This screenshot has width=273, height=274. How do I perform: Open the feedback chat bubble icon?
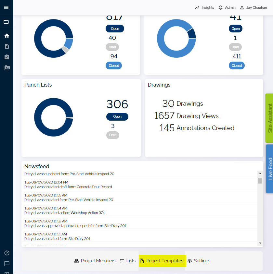pyautogui.click(x=6, y=264)
